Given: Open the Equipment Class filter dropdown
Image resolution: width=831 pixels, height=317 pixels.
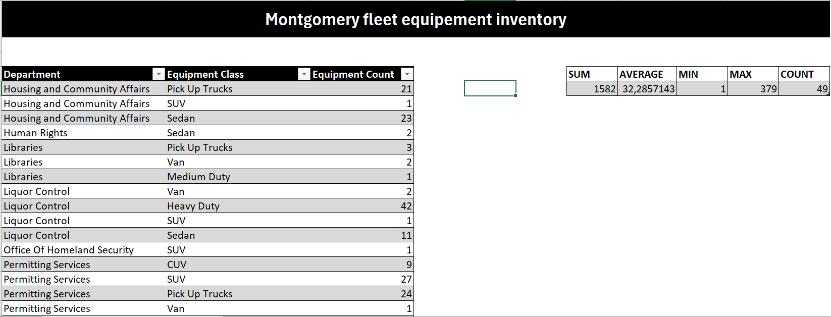Looking at the screenshot, I should click(304, 74).
